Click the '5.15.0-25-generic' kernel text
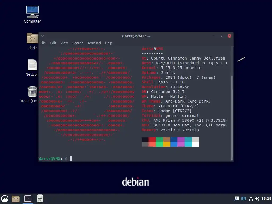Viewport: 272px width, 204px height. point(181,68)
